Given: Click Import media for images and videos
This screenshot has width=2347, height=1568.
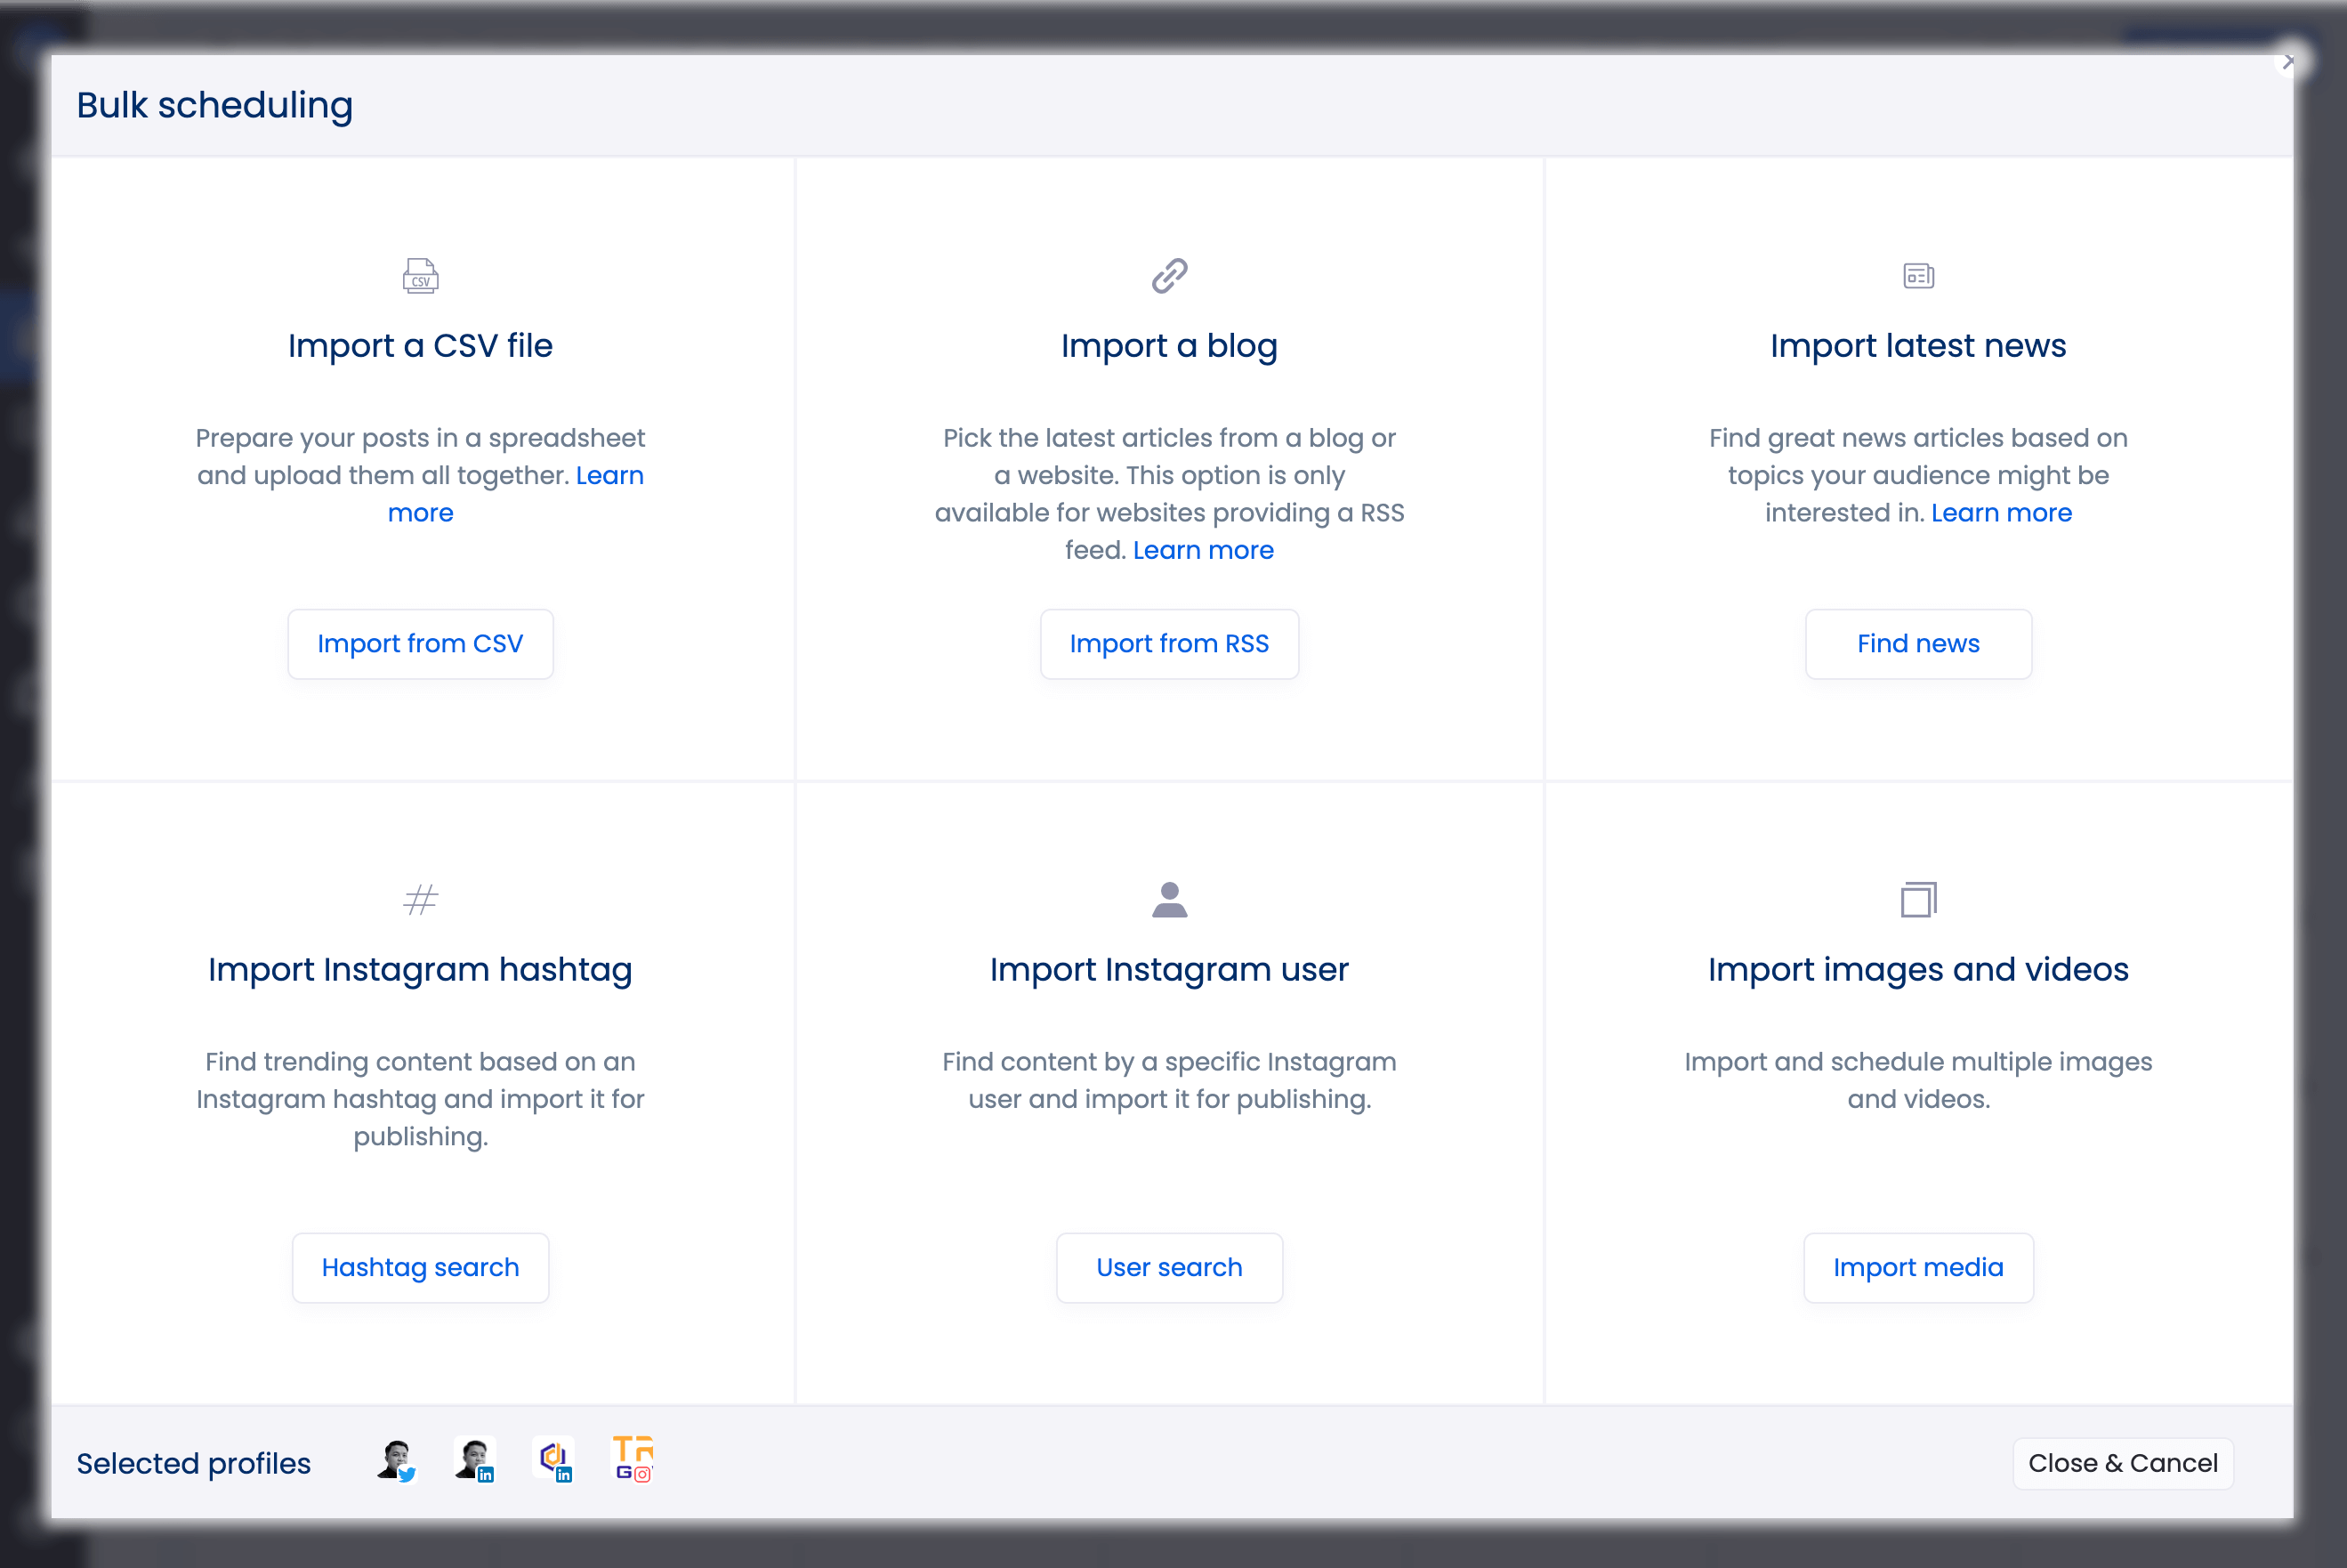Looking at the screenshot, I should click(1918, 1267).
